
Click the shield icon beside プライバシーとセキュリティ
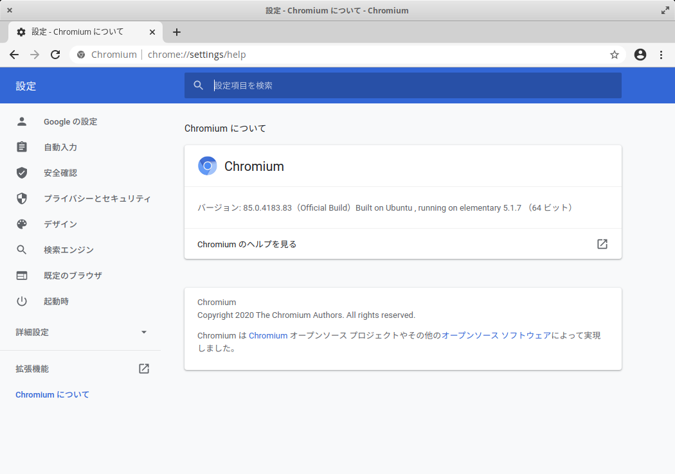[22, 198]
